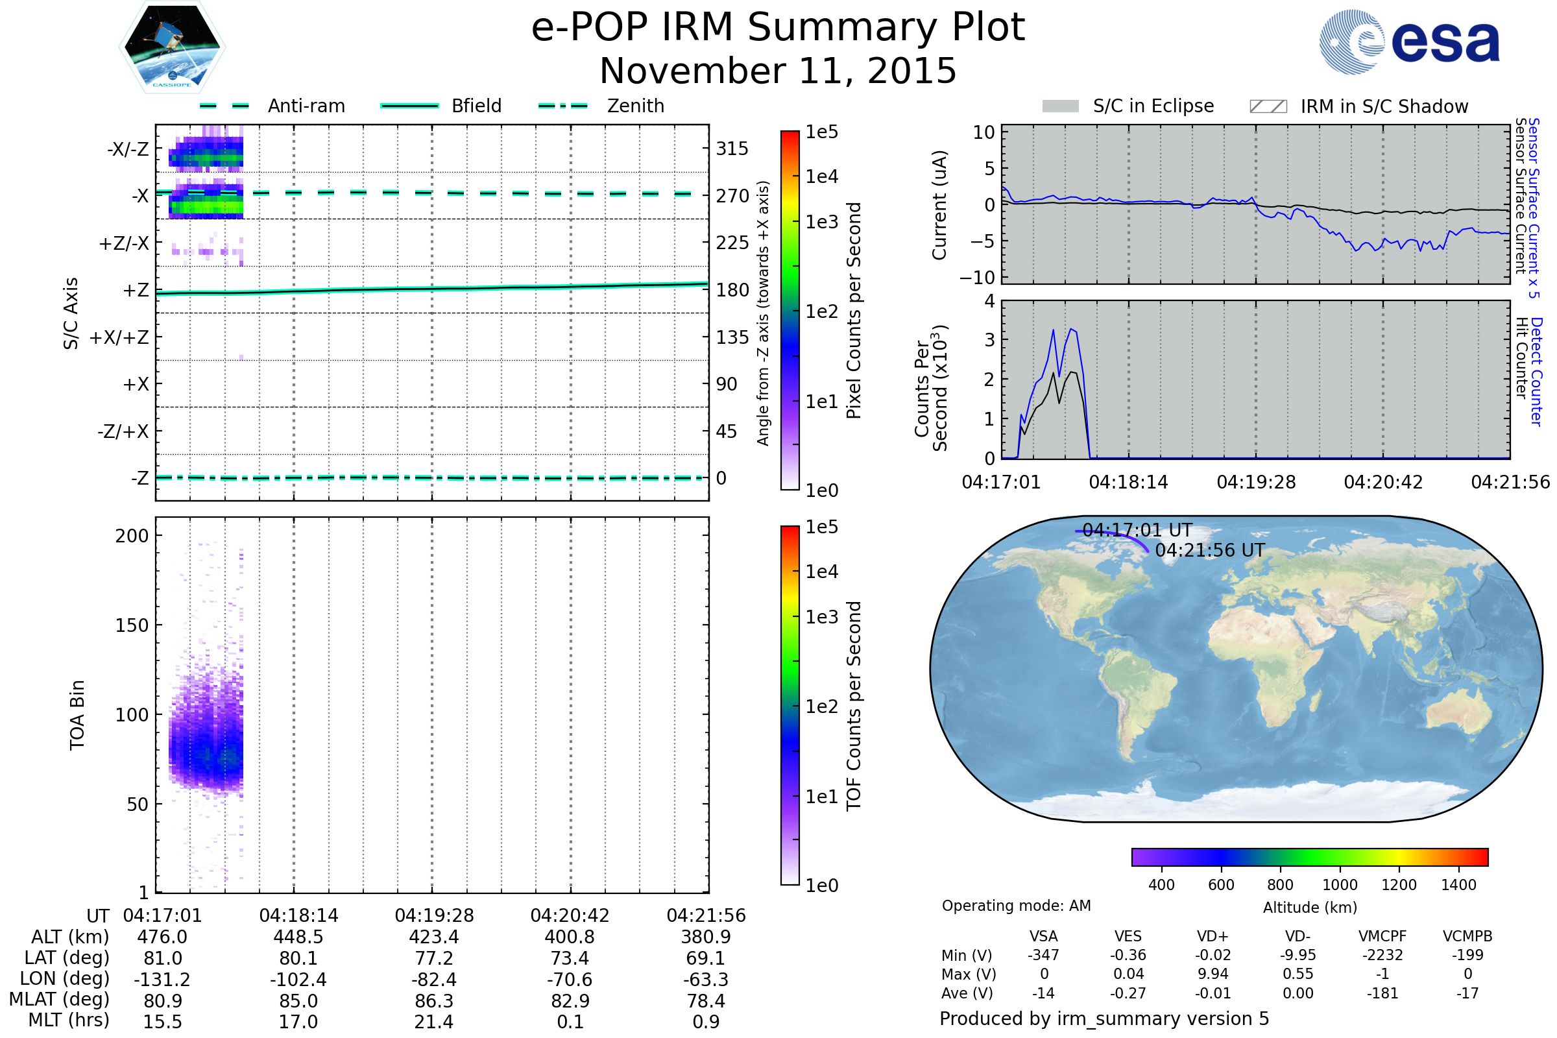Click the 04:17:01 UT map label
The height and width of the screenshot is (1038, 1557).
click(1137, 530)
